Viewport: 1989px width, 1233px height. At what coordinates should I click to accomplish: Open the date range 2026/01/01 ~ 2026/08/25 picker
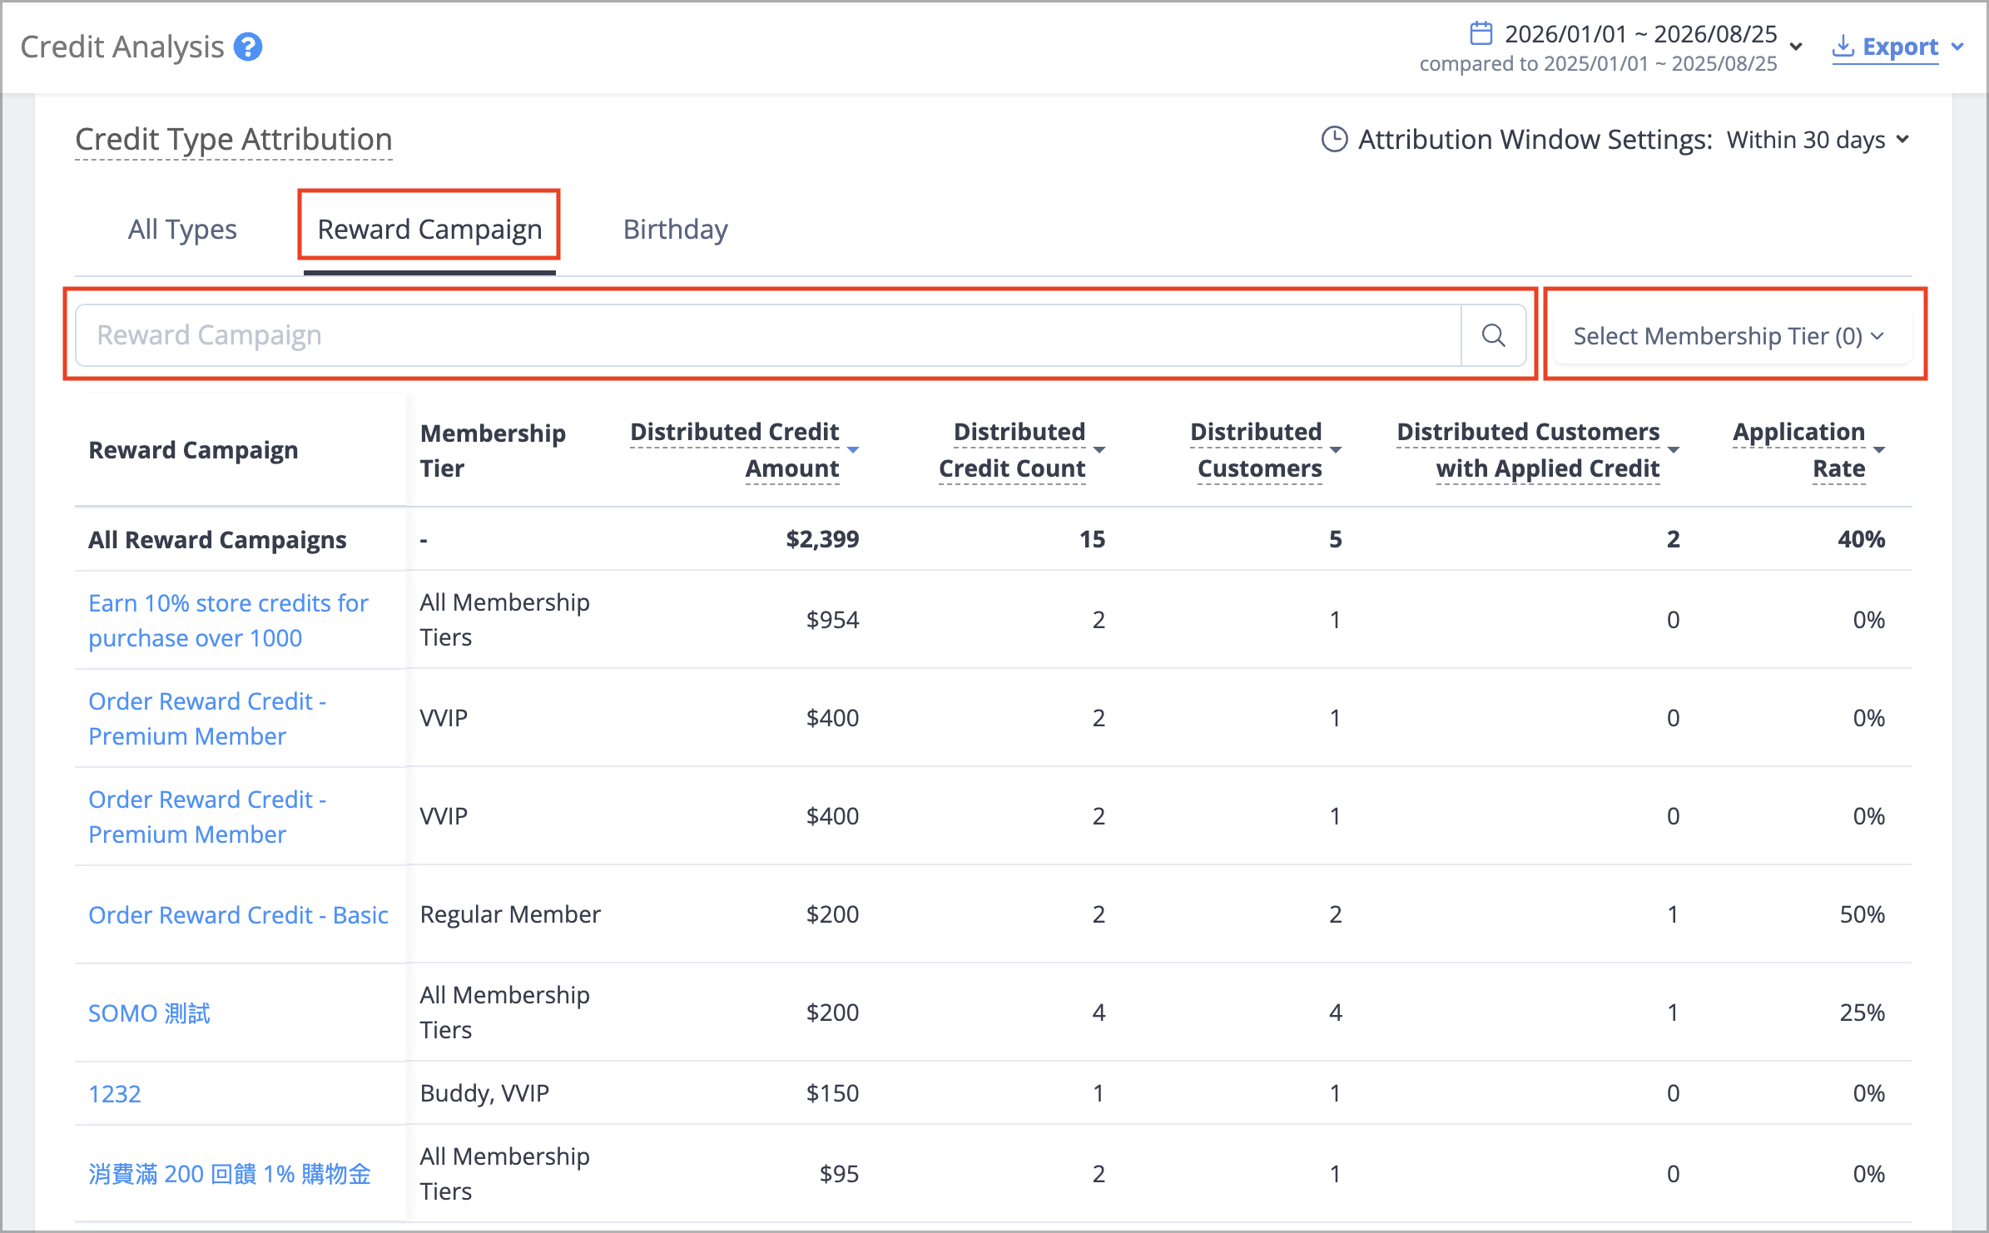pos(1640,33)
